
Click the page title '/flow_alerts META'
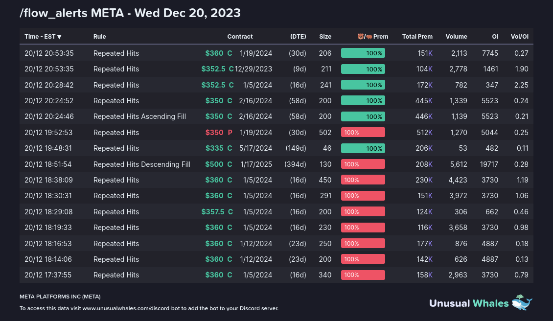[x=71, y=13]
